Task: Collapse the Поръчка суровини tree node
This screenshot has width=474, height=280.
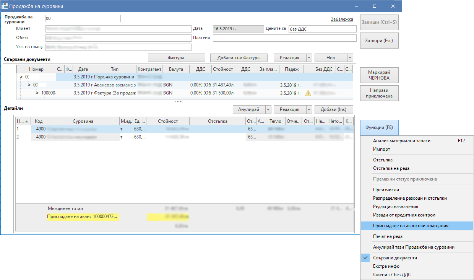Action: (22, 77)
